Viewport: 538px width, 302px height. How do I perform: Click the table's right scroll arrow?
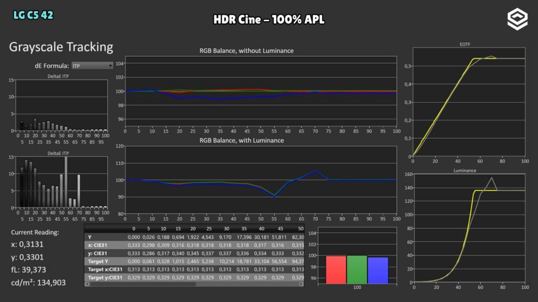click(301, 284)
